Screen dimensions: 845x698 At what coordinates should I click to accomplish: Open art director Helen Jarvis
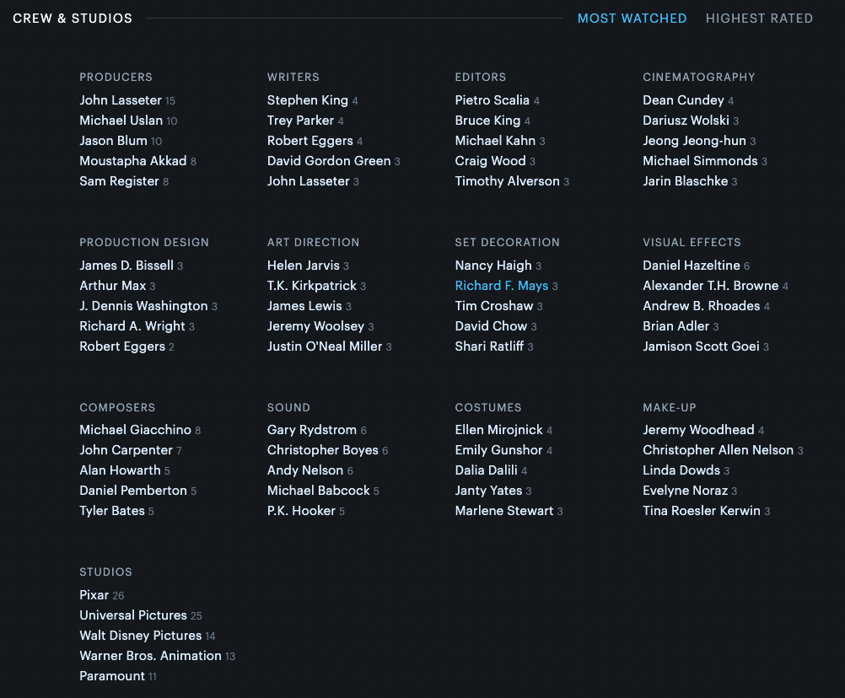[303, 266]
